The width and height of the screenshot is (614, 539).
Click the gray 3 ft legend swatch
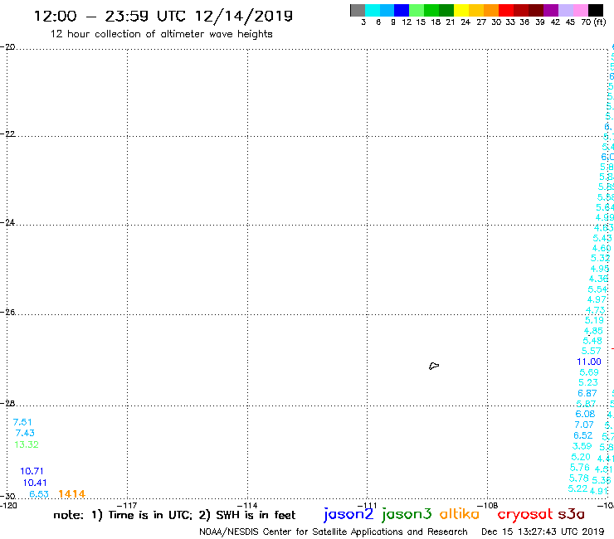(x=358, y=10)
